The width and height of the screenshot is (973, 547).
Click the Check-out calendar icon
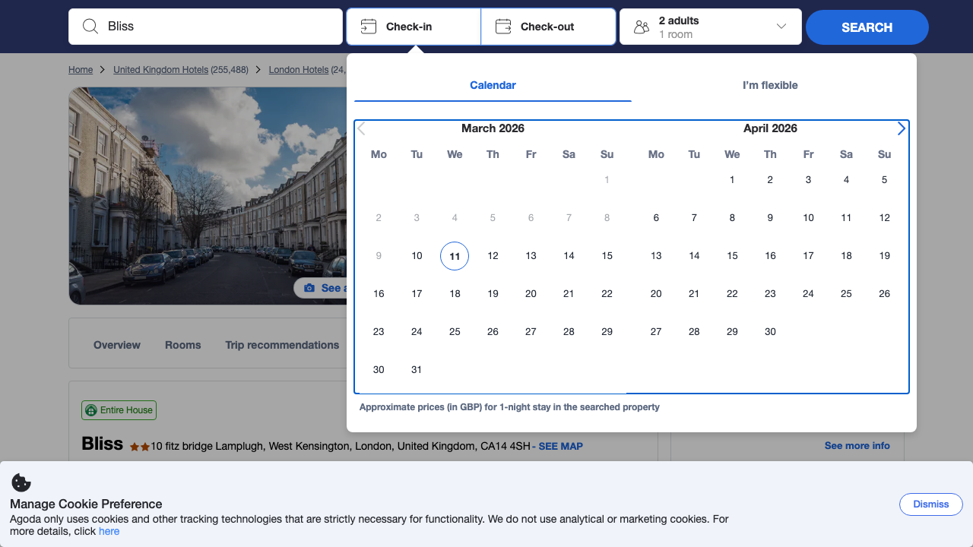(502, 26)
